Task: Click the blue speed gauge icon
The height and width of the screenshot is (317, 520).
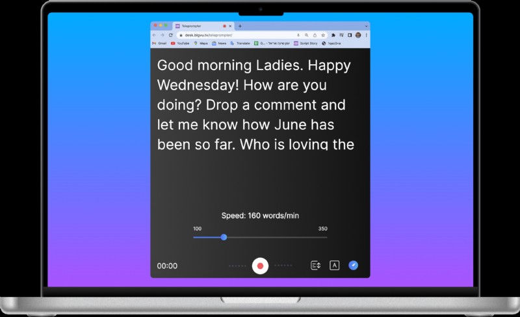Action: 354,266
